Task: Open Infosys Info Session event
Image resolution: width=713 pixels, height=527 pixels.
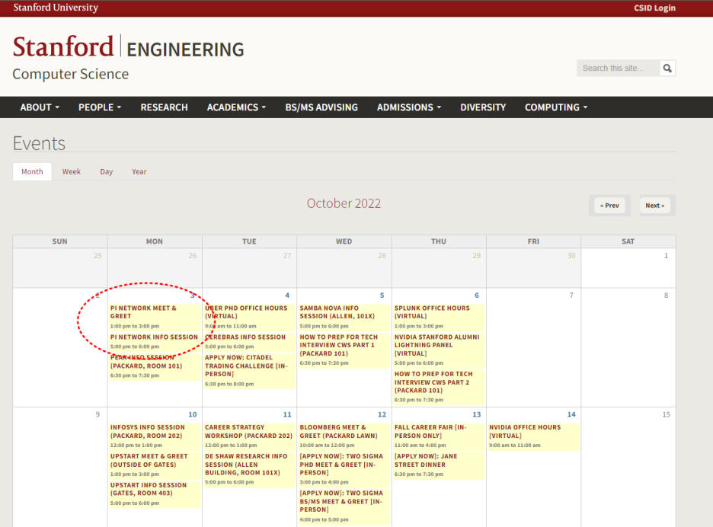Action: point(147,432)
